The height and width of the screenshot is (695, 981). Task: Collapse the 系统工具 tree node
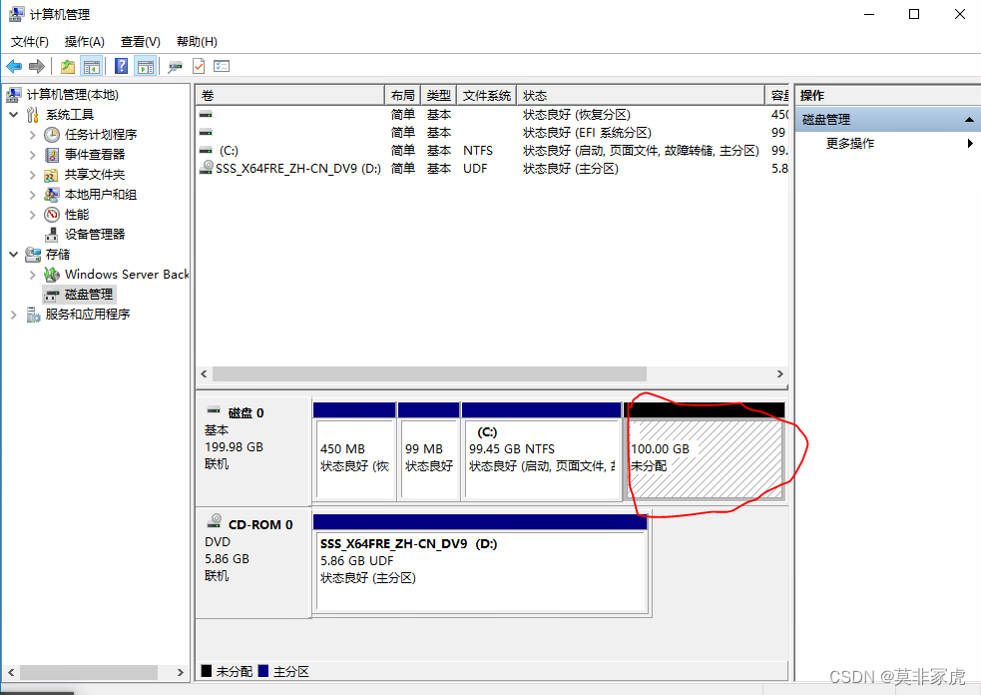14,115
